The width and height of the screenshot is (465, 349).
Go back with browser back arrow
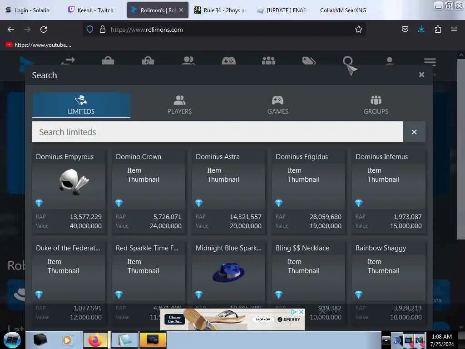tap(11, 30)
